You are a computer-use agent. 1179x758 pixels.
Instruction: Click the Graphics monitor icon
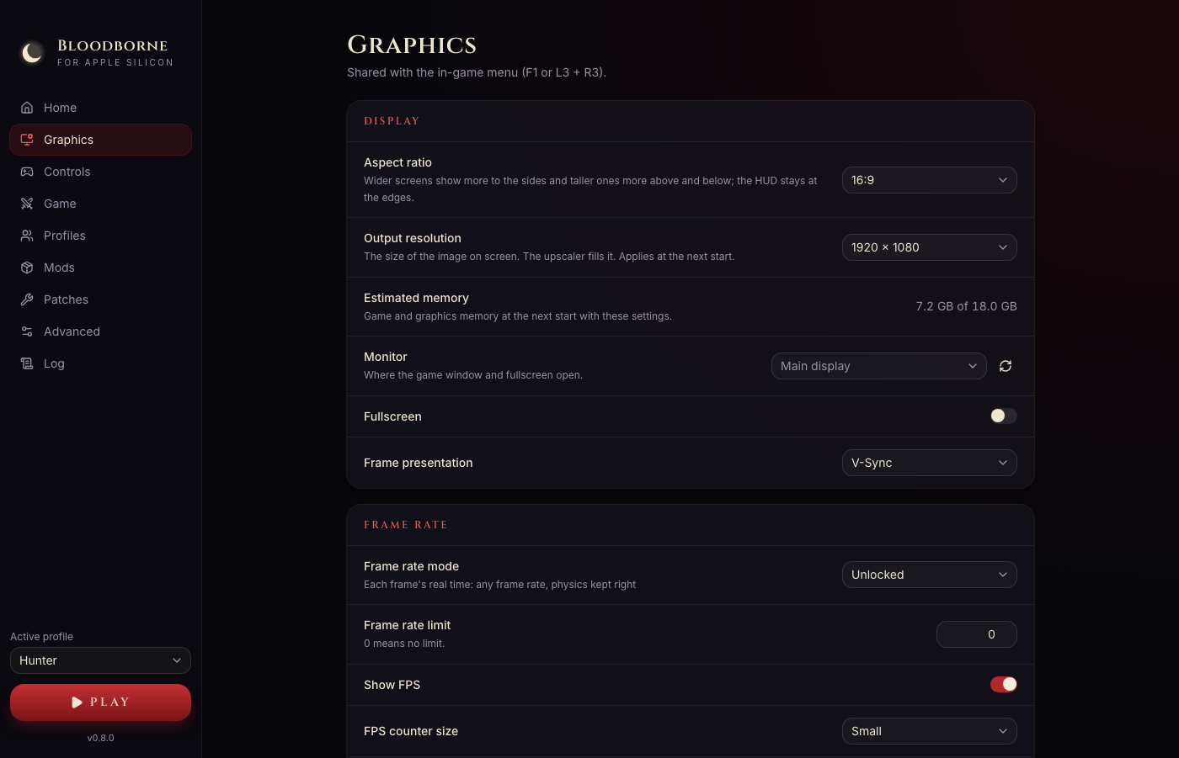[x=27, y=140]
